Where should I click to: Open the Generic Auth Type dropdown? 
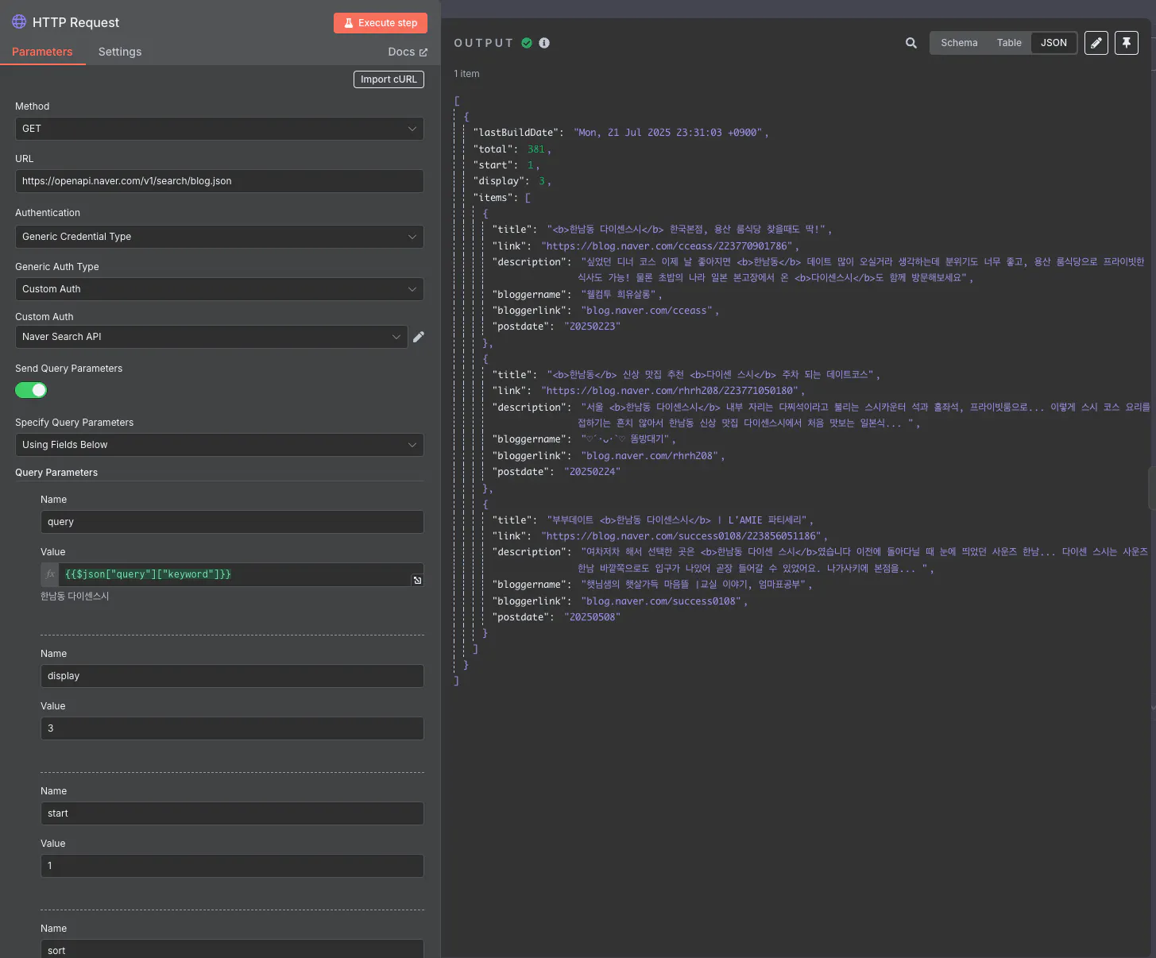click(x=218, y=289)
